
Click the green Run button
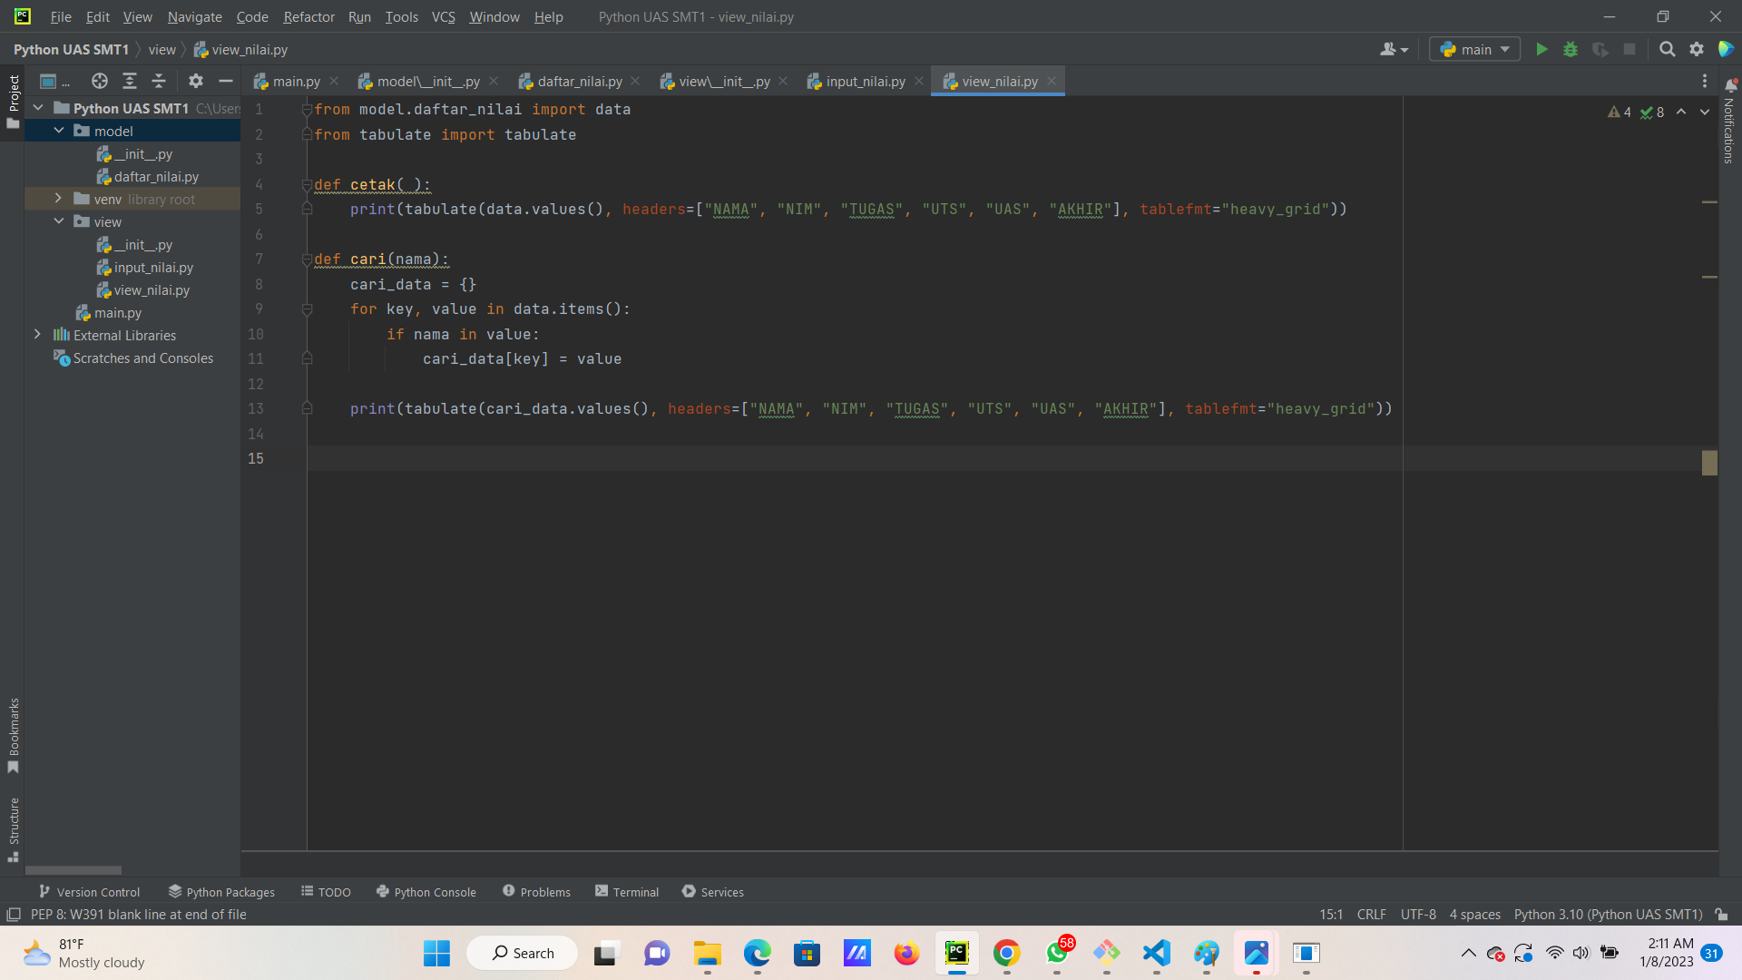1541,50
